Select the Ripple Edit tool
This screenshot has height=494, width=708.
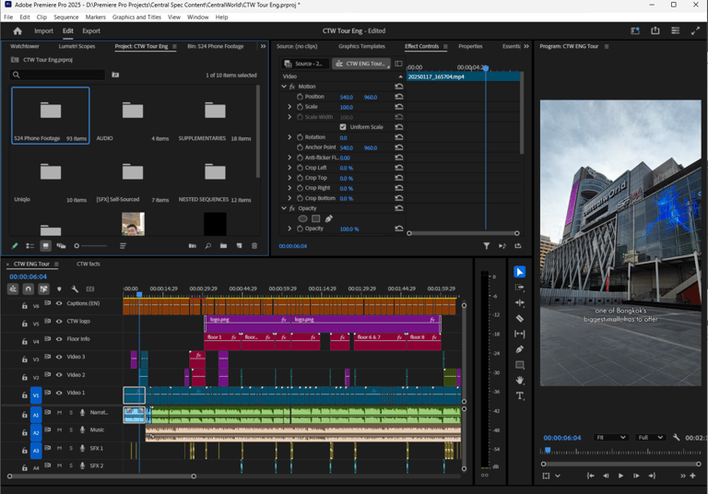520,302
